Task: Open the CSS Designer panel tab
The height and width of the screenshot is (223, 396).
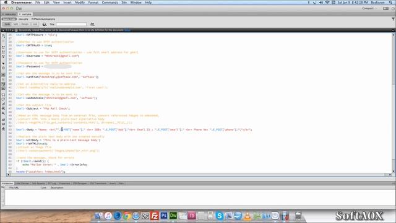Action: click(x=80, y=183)
